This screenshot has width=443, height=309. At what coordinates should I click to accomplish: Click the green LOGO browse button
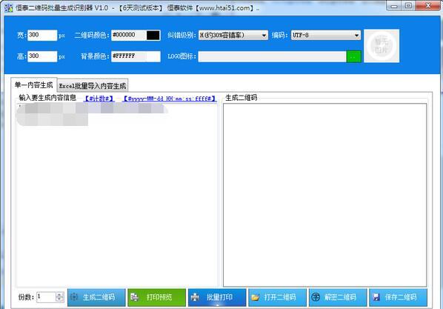[353, 56]
